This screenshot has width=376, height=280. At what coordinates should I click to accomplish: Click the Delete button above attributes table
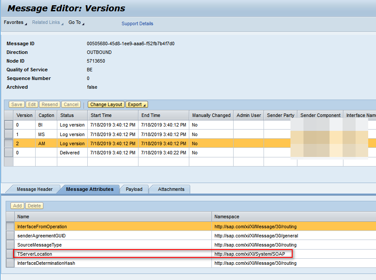[34, 206]
